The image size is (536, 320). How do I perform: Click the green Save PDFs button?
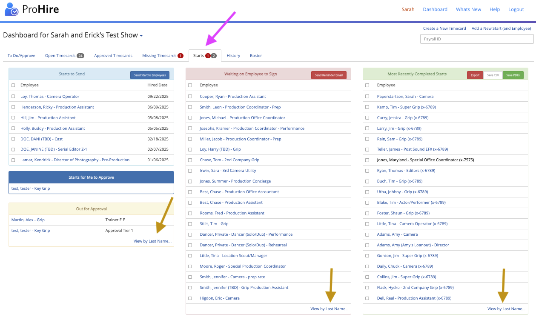tap(513, 75)
